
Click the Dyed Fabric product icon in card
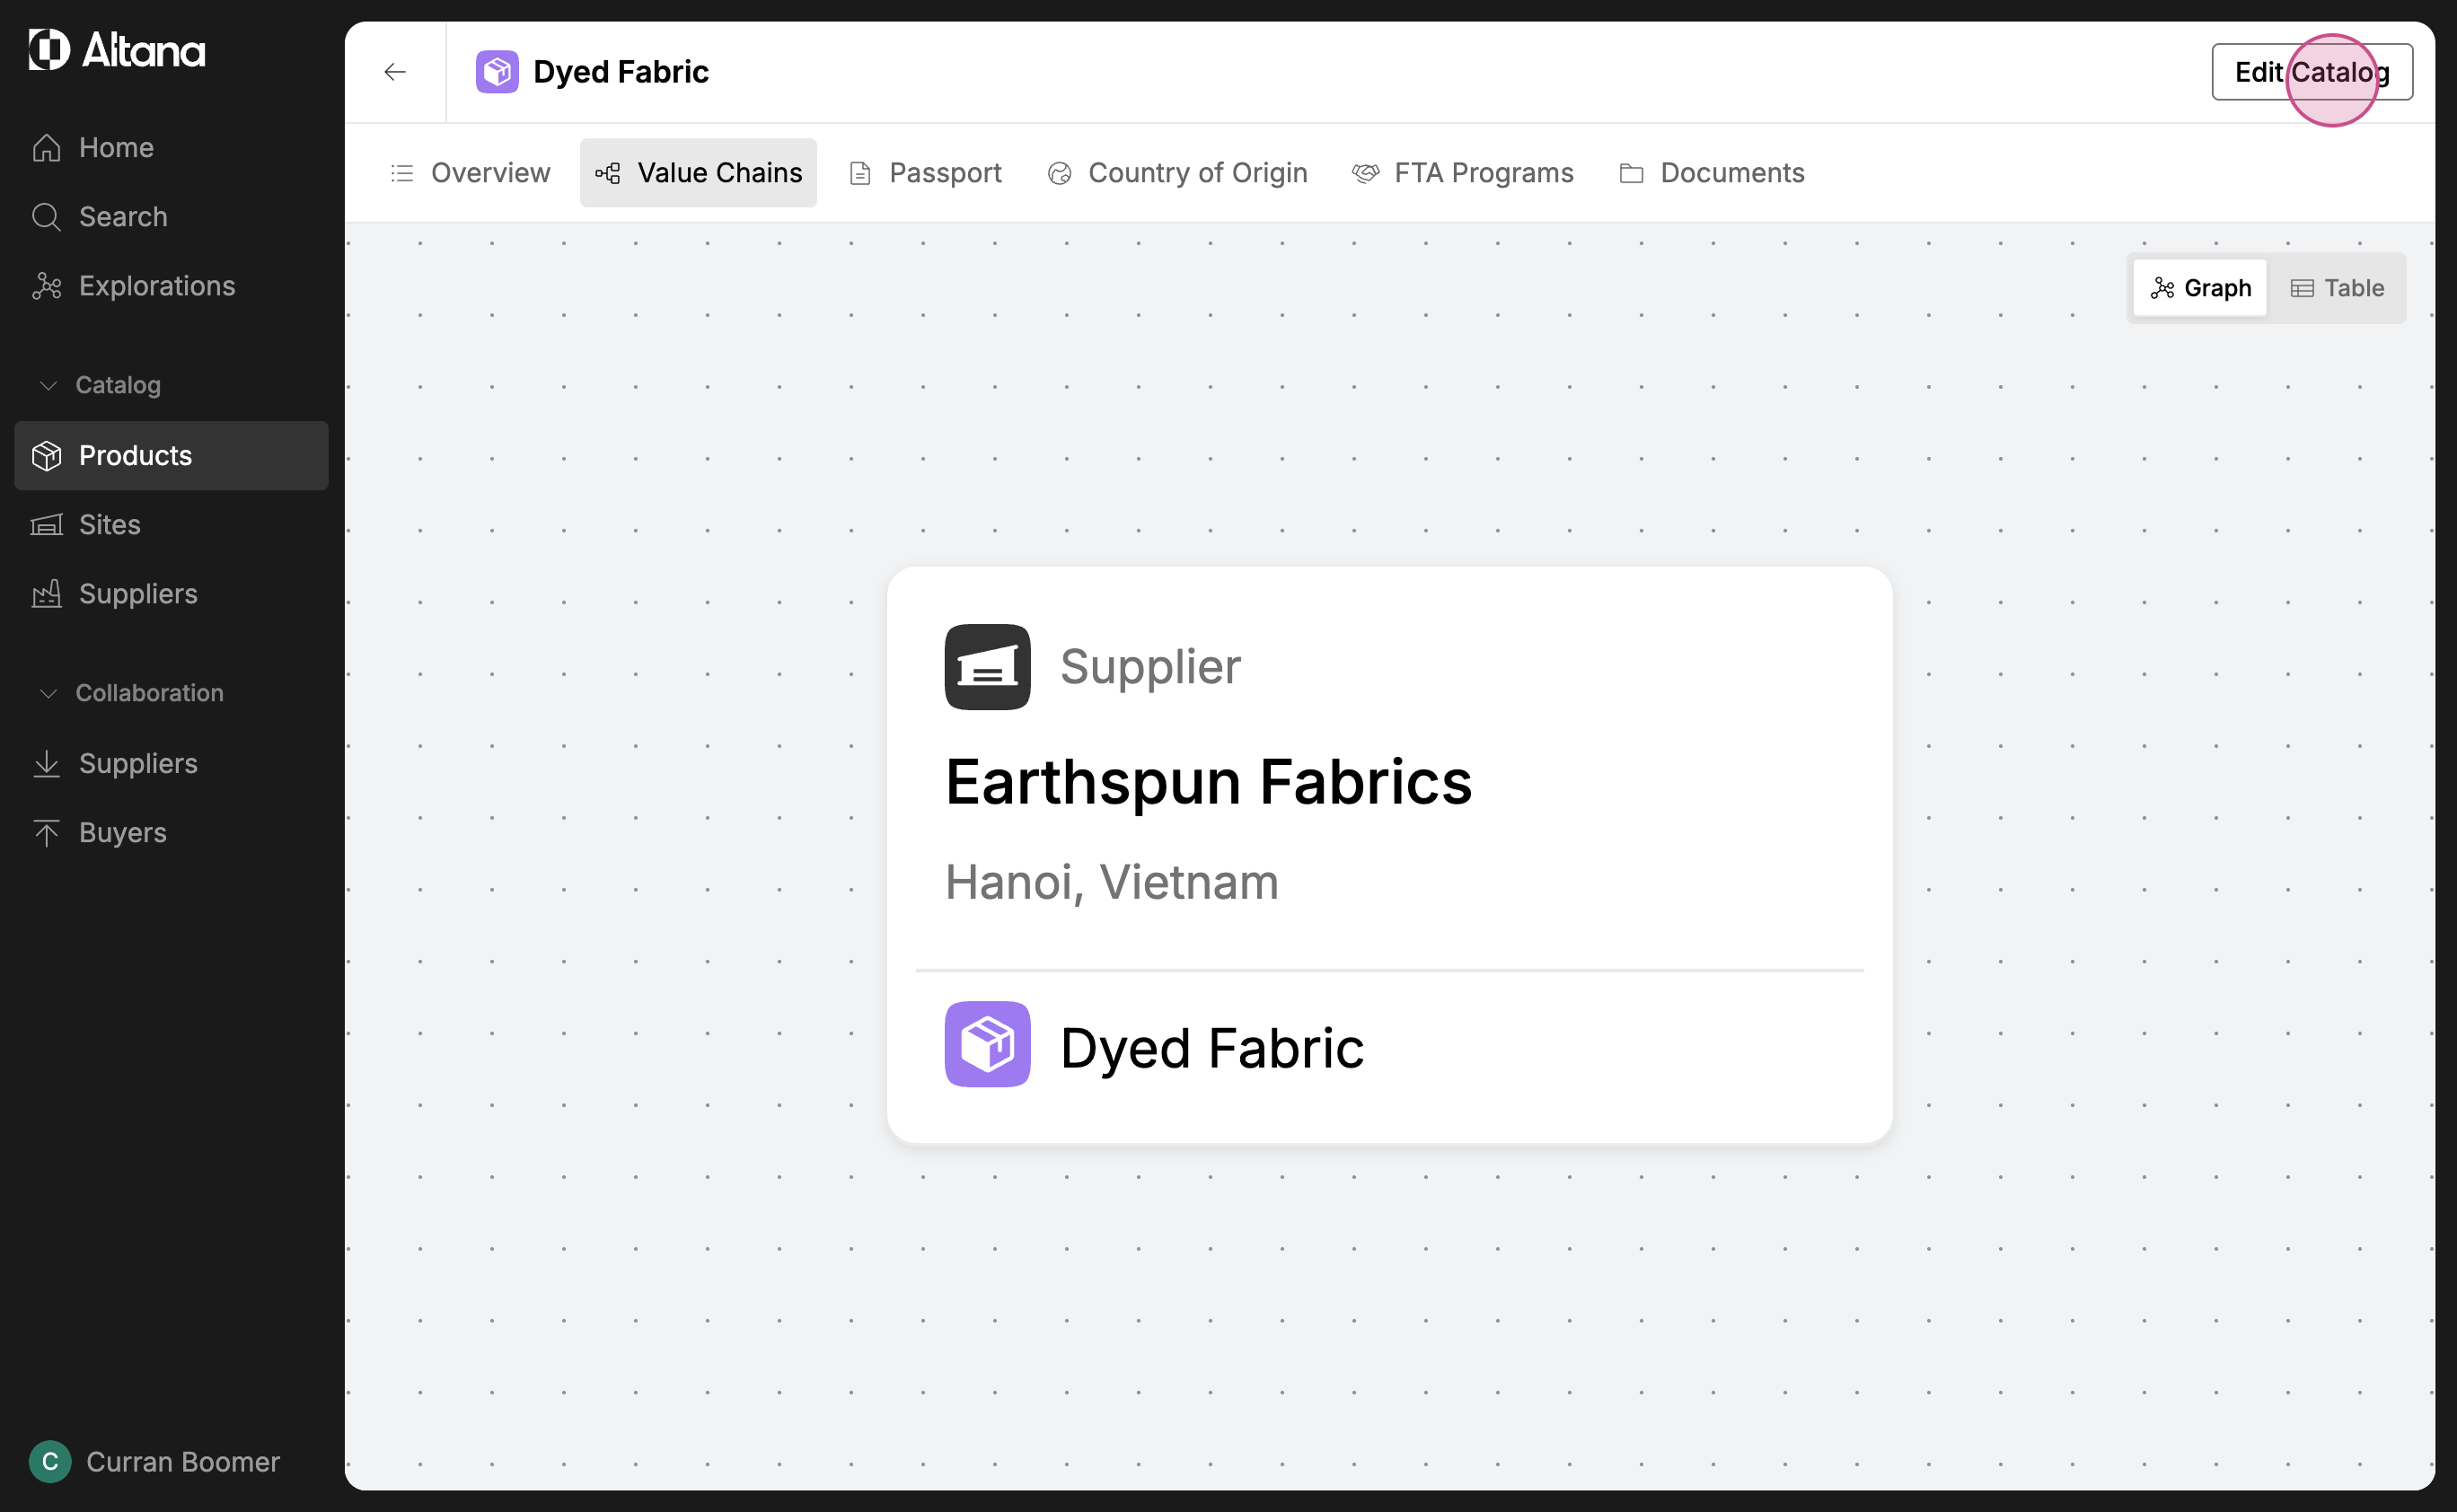(987, 1044)
